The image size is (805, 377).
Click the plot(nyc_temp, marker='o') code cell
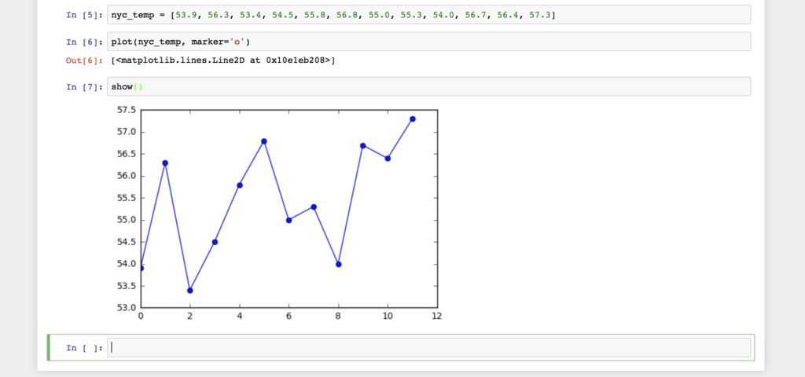pos(428,42)
